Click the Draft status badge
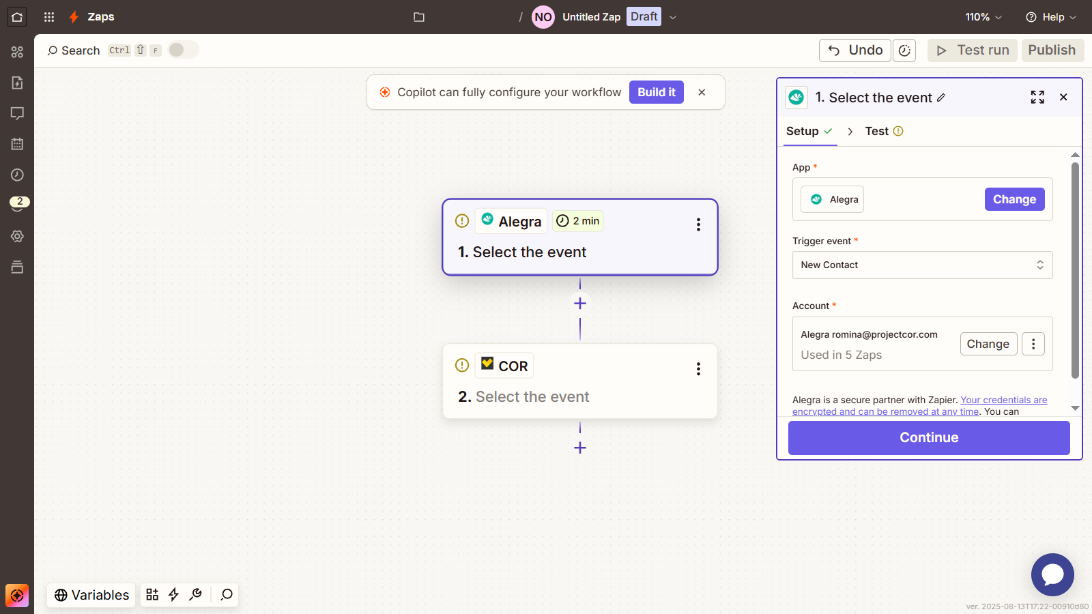Screen dimensions: 1092x614 click(644, 17)
